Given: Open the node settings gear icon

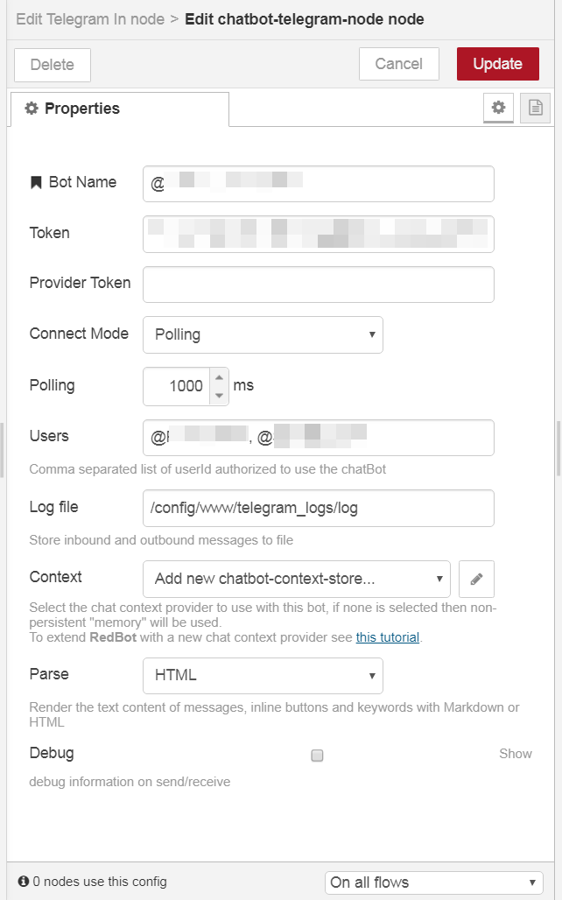Looking at the screenshot, I should [498, 108].
